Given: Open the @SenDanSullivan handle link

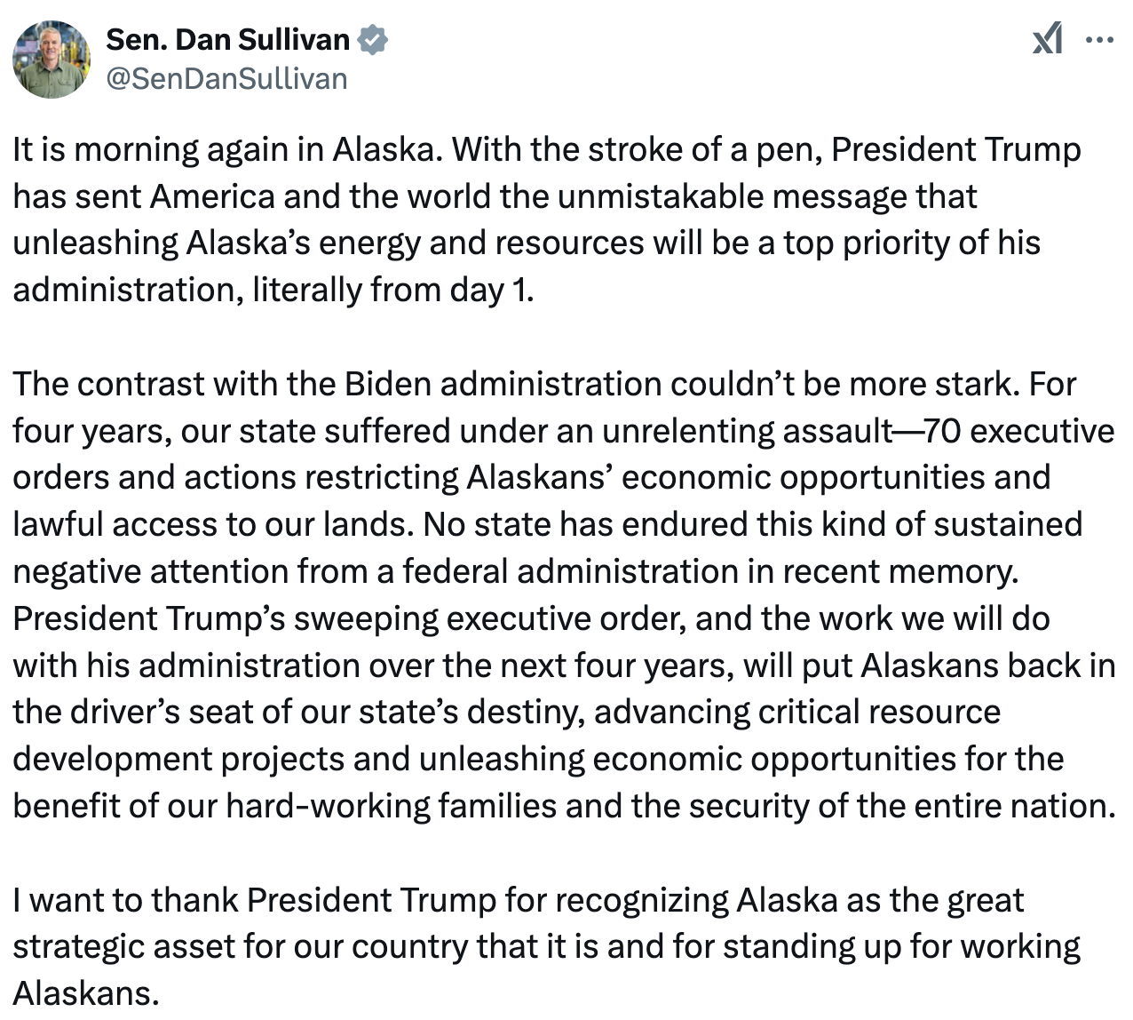Looking at the screenshot, I should 226,79.
